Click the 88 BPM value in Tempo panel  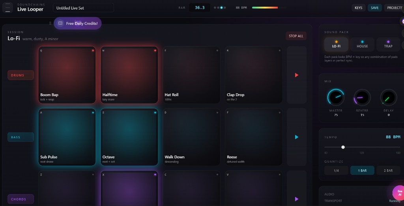coord(393,137)
